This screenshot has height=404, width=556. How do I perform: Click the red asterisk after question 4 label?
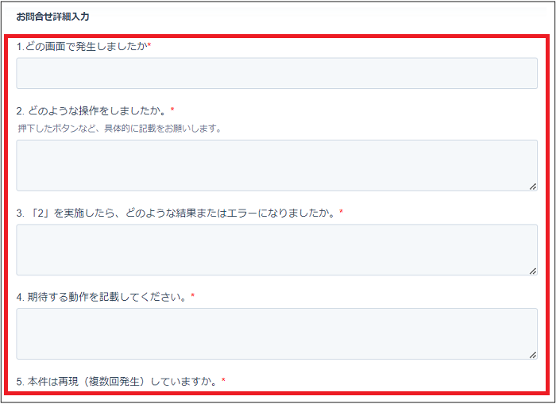[192, 297]
